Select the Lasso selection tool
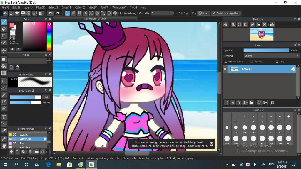The width and height of the screenshot is (301, 169). (4, 88)
